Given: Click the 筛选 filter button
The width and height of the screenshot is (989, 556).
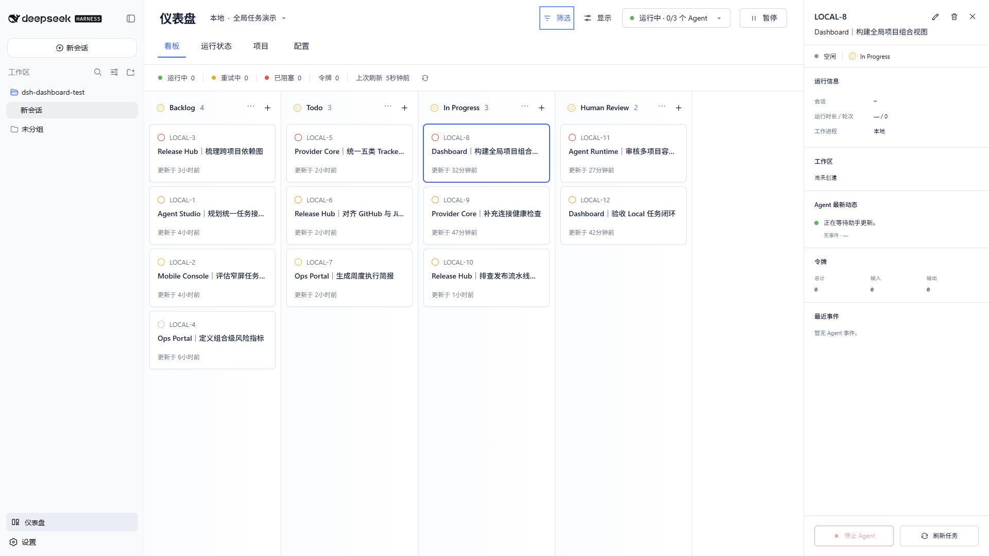Looking at the screenshot, I should tap(557, 18).
